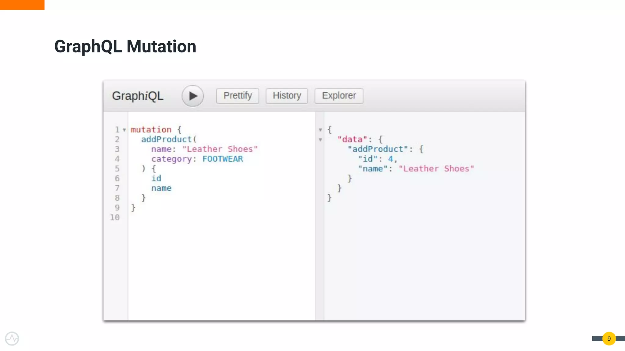625x351 pixels.
Task: Collapse the mutation block fold arrow on line 1
Action: coord(124,130)
